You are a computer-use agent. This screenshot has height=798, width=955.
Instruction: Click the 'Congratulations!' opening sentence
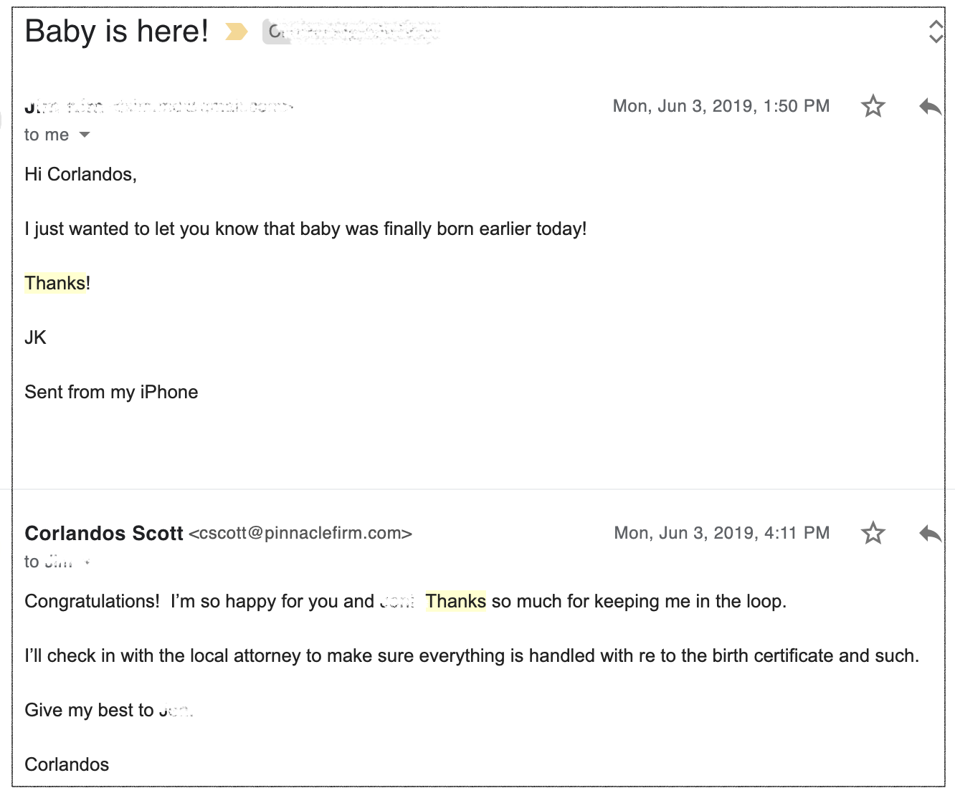(x=92, y=601)
